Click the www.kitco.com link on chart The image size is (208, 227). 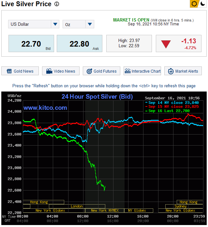point(45,108)
